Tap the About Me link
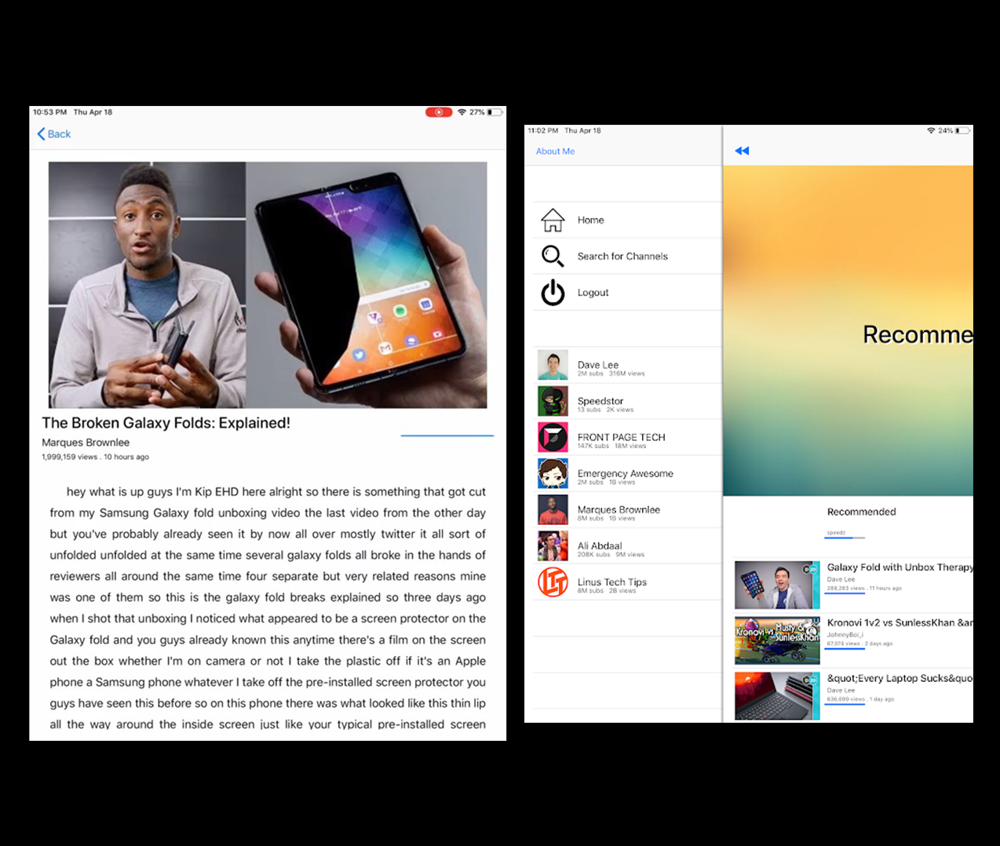The image size is (1000, 846). [555, 151]
